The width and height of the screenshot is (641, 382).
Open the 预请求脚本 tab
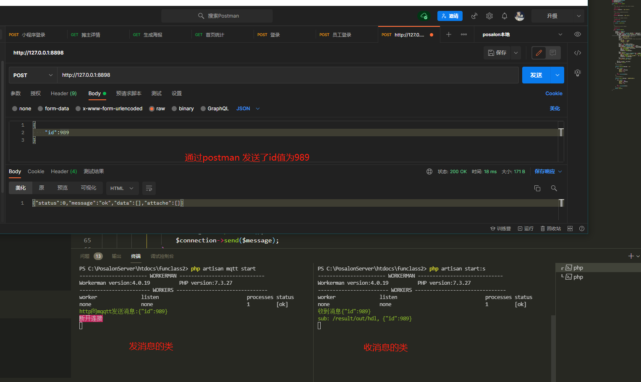pos(129,94)
